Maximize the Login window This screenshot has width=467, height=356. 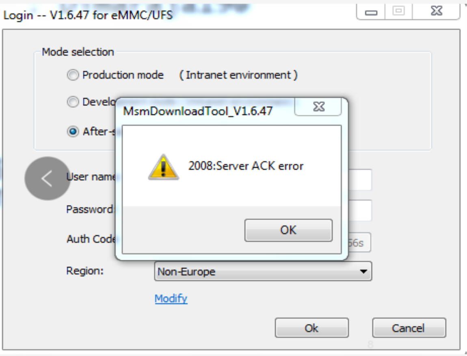pyautogui.click(x=398, y=11)
